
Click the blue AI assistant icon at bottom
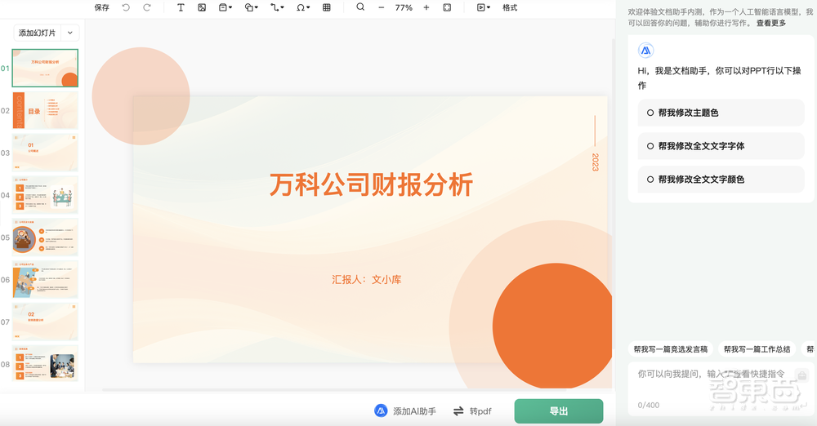tap(381, 410)
